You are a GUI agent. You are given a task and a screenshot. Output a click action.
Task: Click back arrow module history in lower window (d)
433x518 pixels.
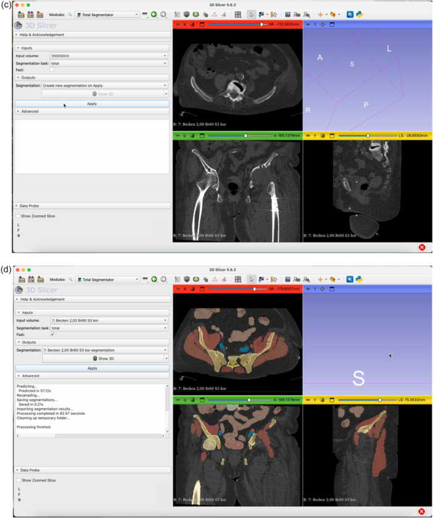(154, 279)
